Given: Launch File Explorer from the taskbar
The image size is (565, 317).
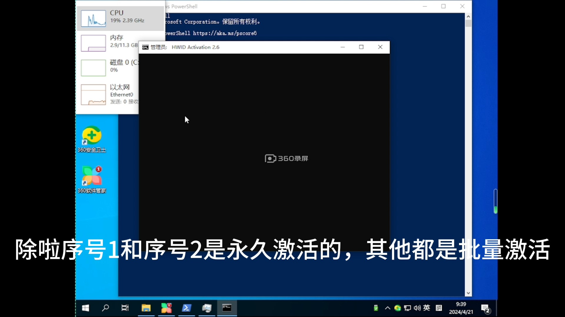Looking at the screenshot, I should pos(146,308).
